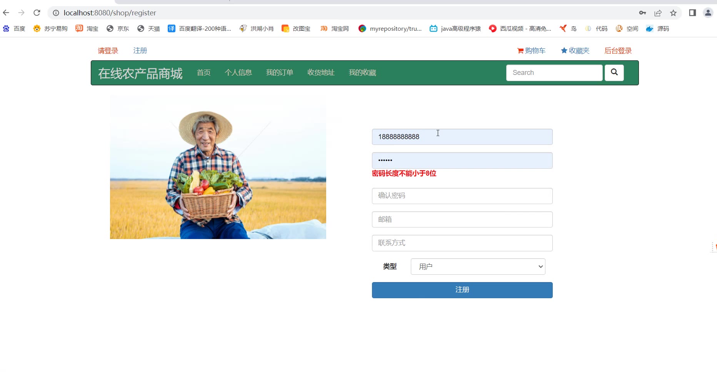This screenshot has height=372, width=717.
Task: Open the myrepository bookmark
Action: coord(390,28)
